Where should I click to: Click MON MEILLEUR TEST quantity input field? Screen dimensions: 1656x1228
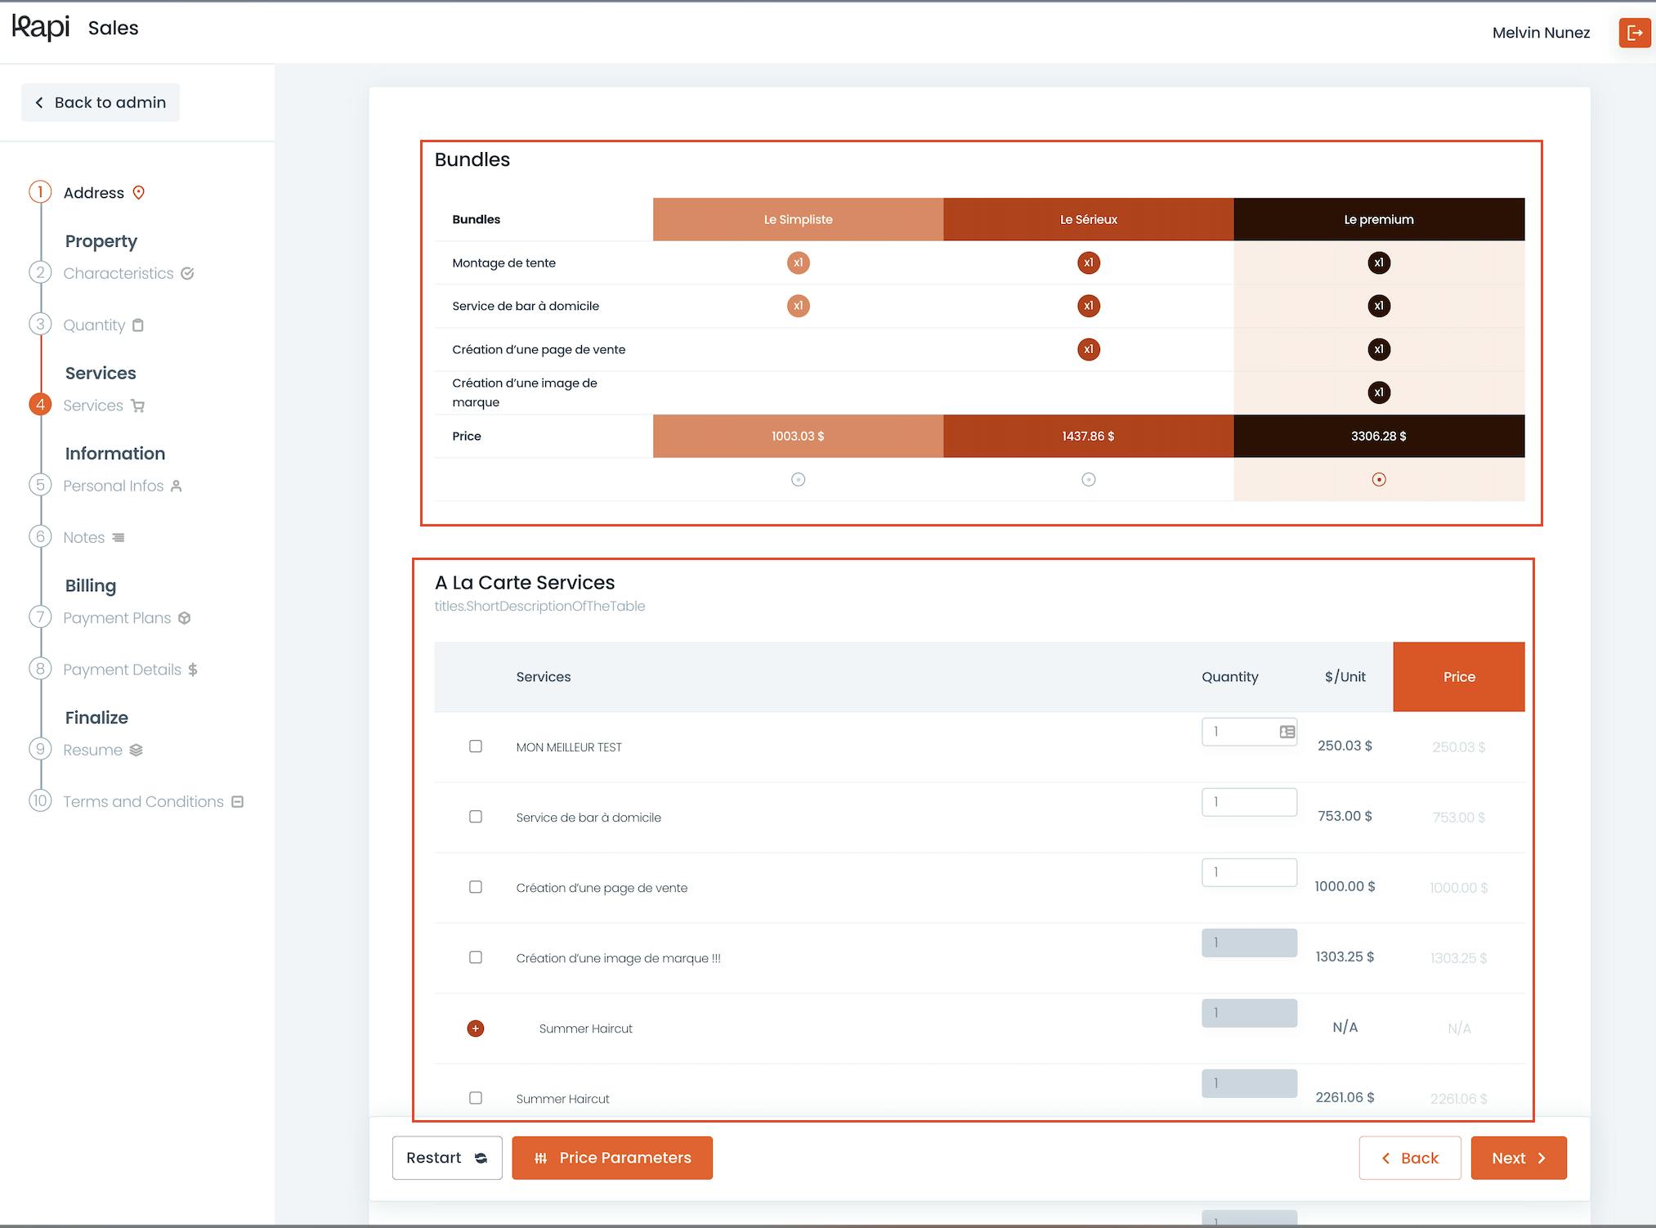tap(1249, 732)
